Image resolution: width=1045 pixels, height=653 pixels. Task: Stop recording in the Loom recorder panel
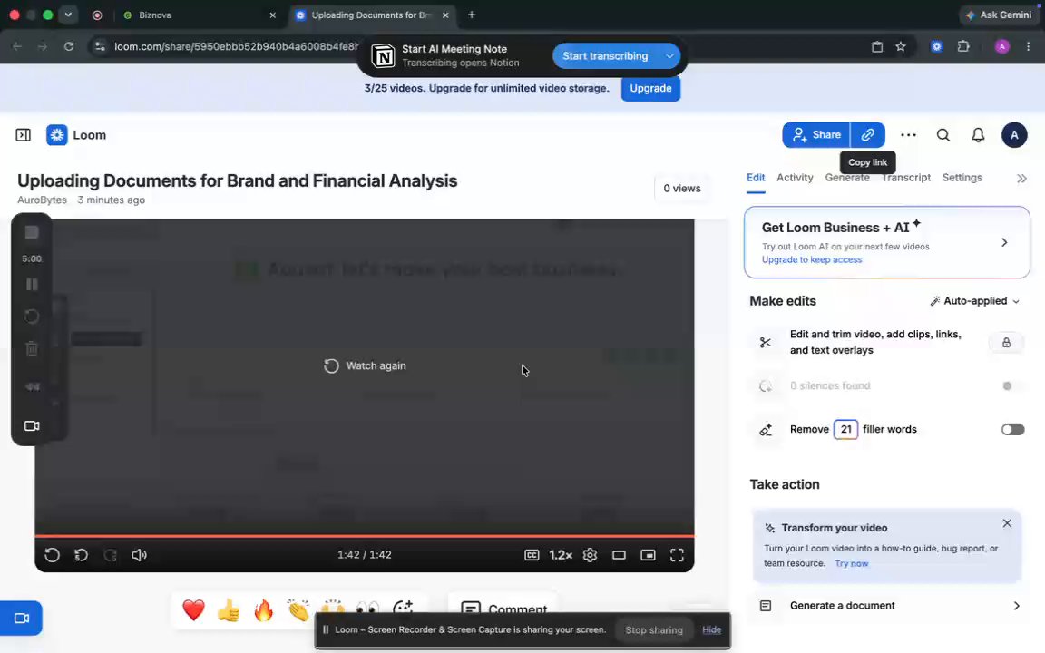(32, 232)
